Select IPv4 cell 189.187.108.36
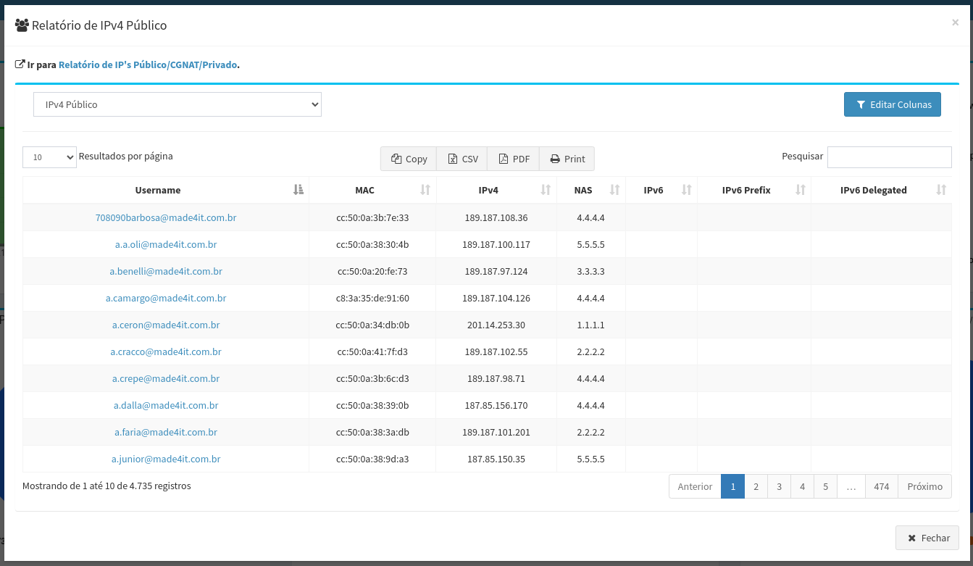The height and width of the screenshot is (566, 973). pos(496,217)
